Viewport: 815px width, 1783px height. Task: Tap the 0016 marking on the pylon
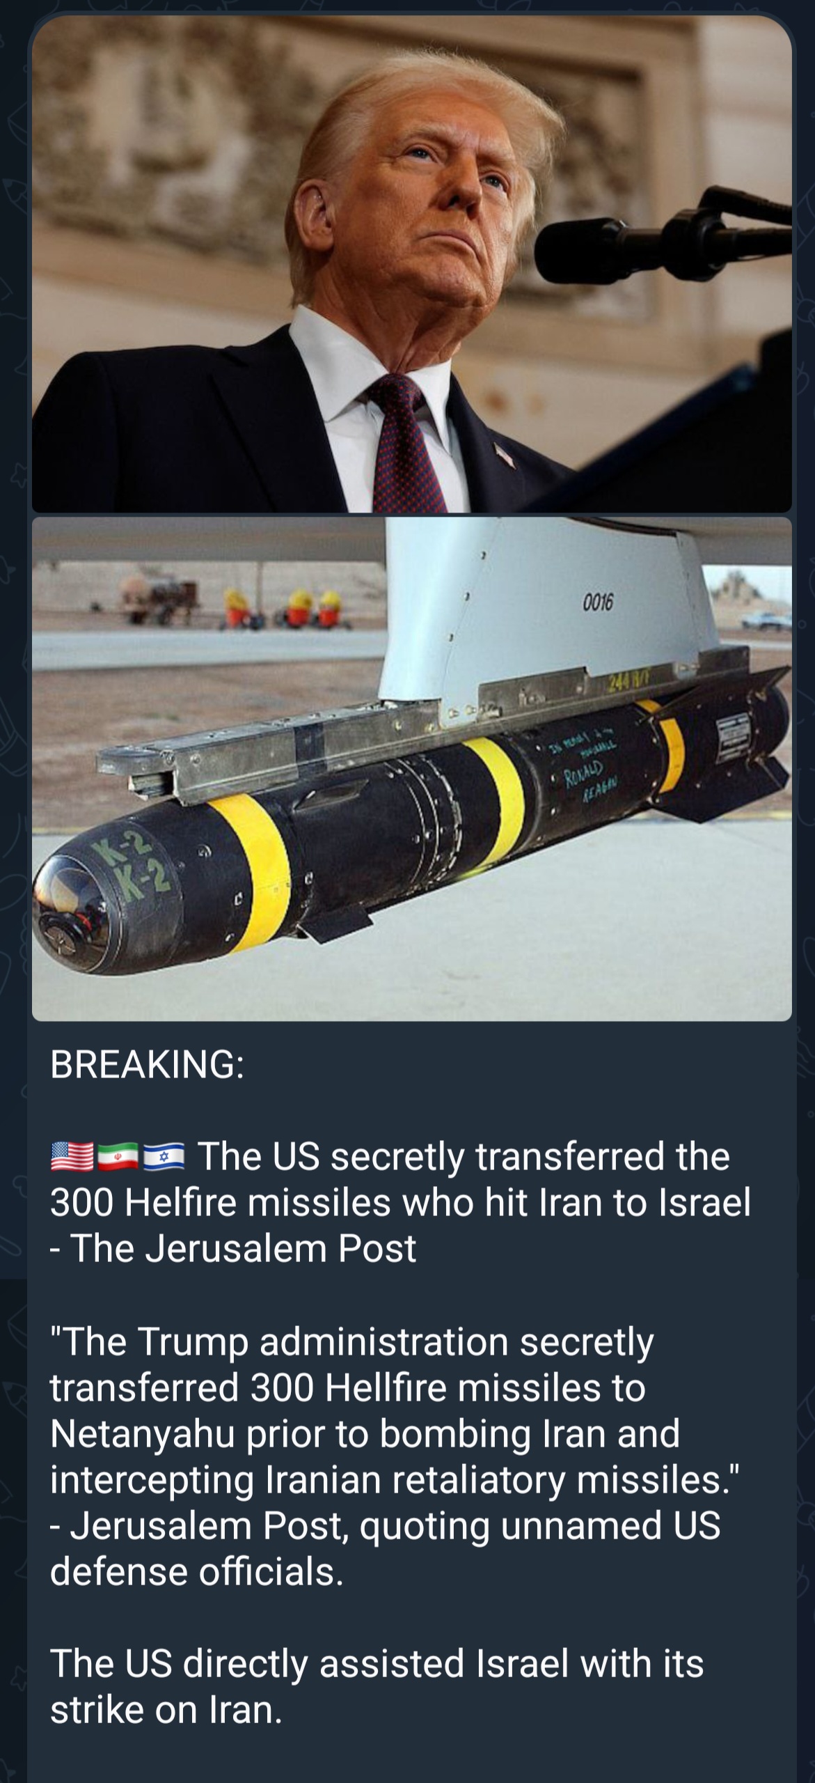point(596,602)
